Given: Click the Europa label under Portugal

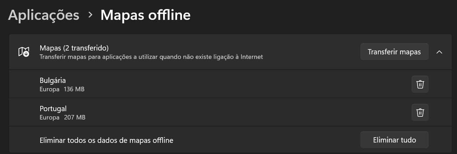Looking at the screenshot, I should (49, 117).
